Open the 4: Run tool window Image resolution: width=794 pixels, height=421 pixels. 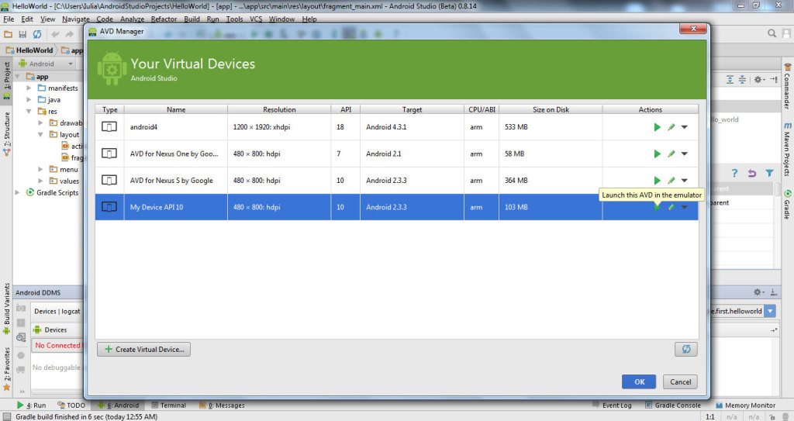[31, 405]
